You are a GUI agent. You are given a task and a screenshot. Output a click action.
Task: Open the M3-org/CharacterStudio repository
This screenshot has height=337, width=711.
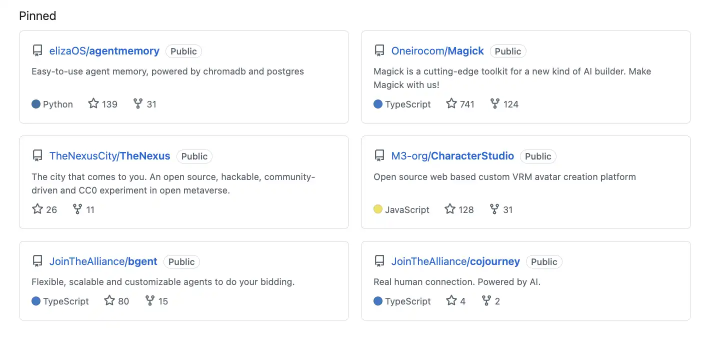[453, 155]
